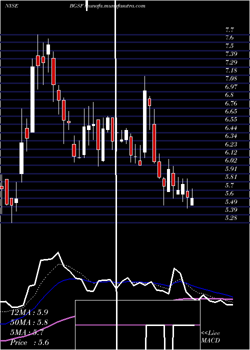Select the 6.55 price axis label
Viewport: 250px width, 350px height.
point(231,119)
